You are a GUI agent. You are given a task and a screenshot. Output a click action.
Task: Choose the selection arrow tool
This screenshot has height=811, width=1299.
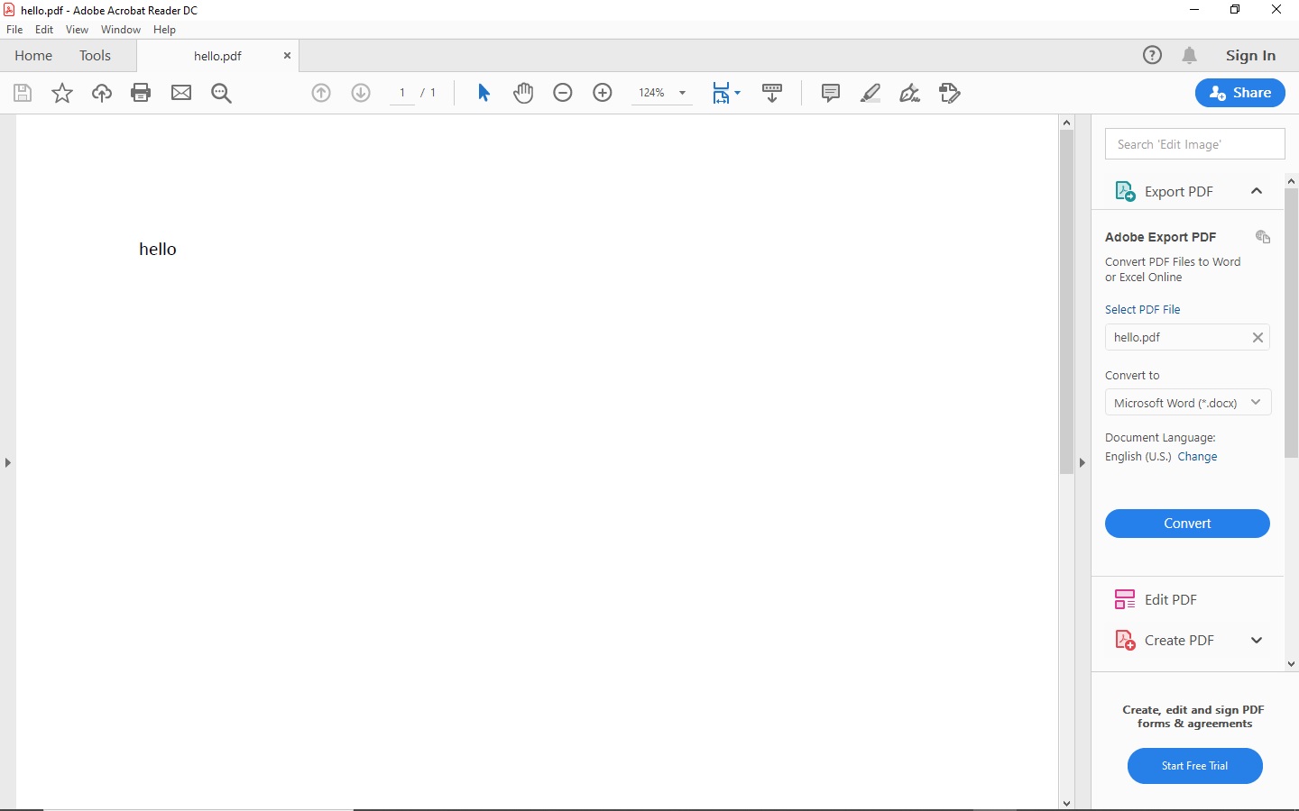(484, 93)
